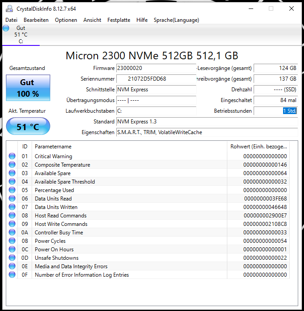This screenshot has height=311, width=304.
Task: Click status orb for Controller Busy Time row
Action: pyautogui.click(x=12, y=233)
